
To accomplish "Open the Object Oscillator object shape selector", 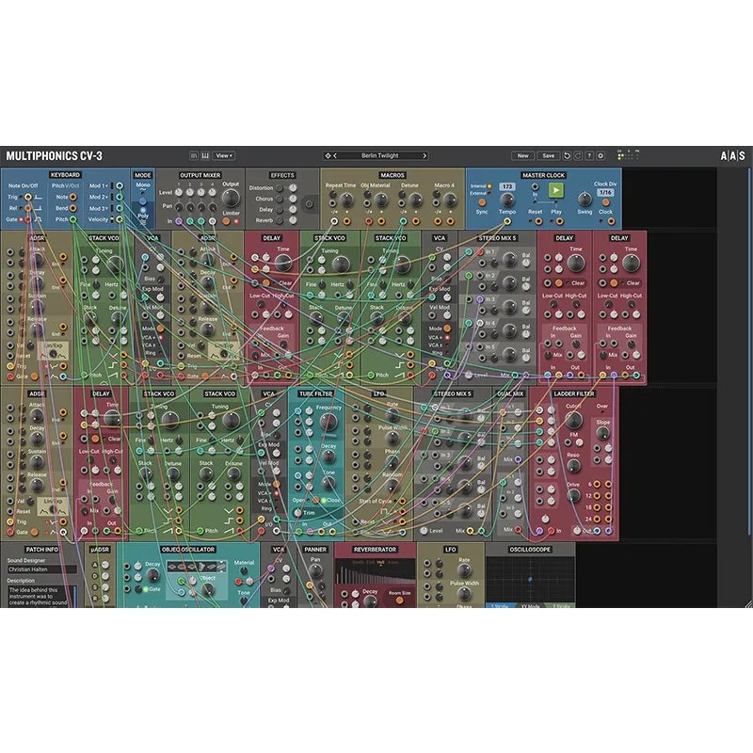I will (197, 567).
